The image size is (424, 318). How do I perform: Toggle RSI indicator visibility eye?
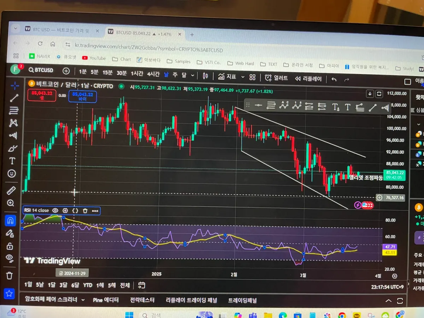55,210
